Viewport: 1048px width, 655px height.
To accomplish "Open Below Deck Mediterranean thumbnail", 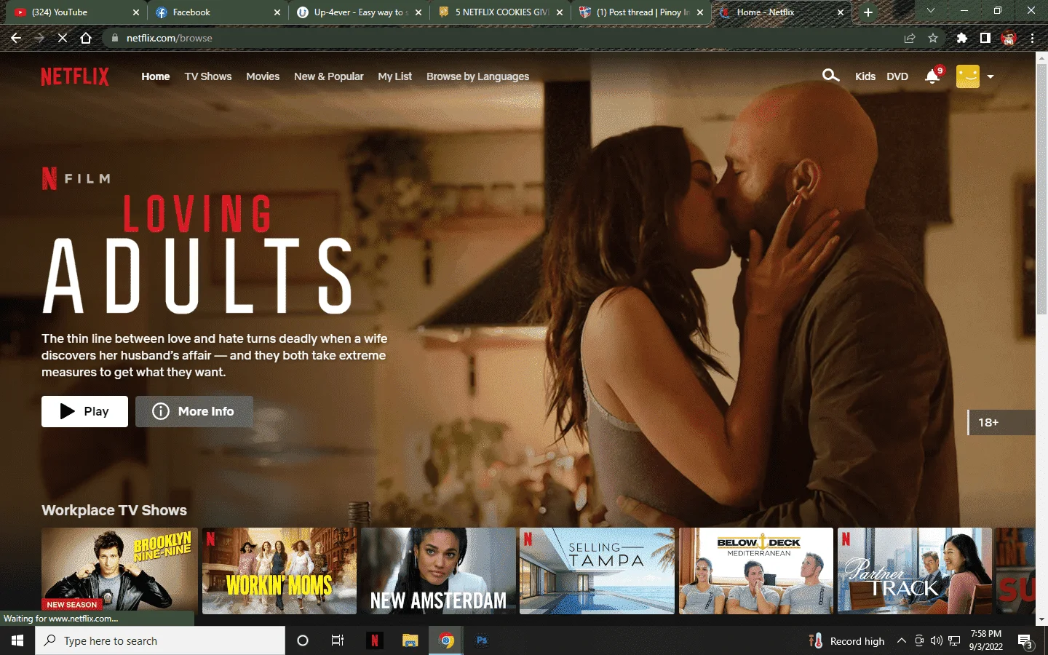I will click(x=756, y=571).
